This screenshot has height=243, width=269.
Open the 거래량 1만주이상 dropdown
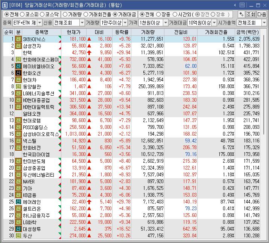pyautogui.click(x=125, y=23)
